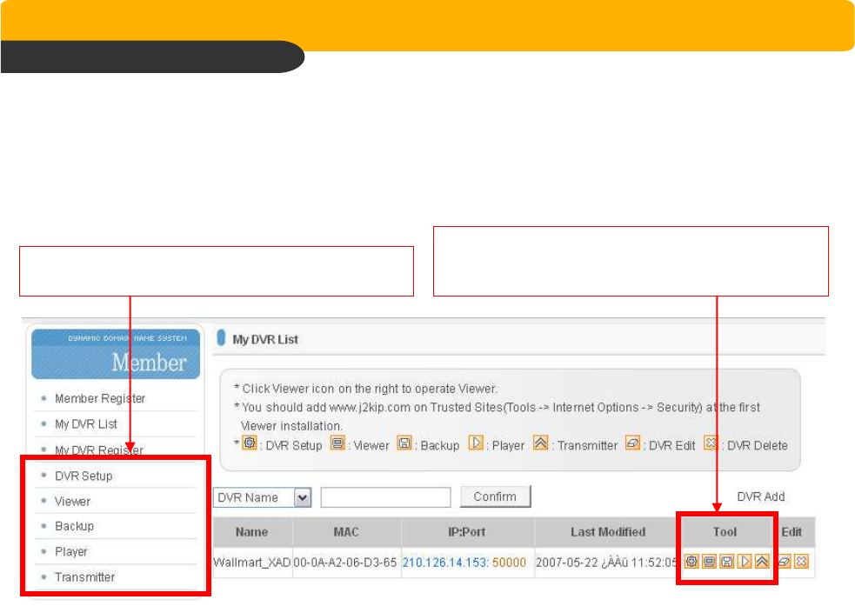
Task: Select Transmitter in sidebar menu
Action: click(x=84, y=577)
